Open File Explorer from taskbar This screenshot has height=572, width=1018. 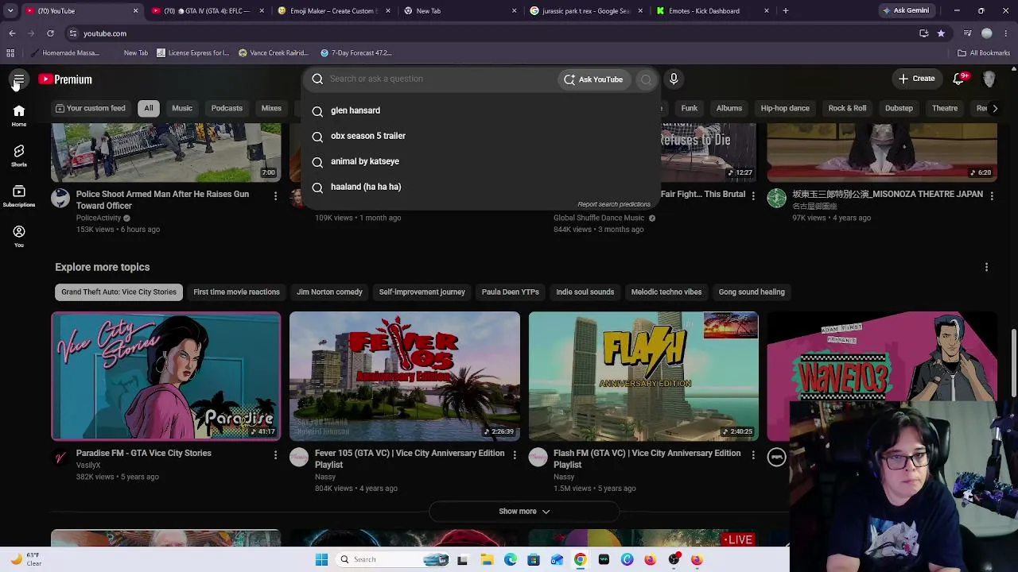click(487, 559)
